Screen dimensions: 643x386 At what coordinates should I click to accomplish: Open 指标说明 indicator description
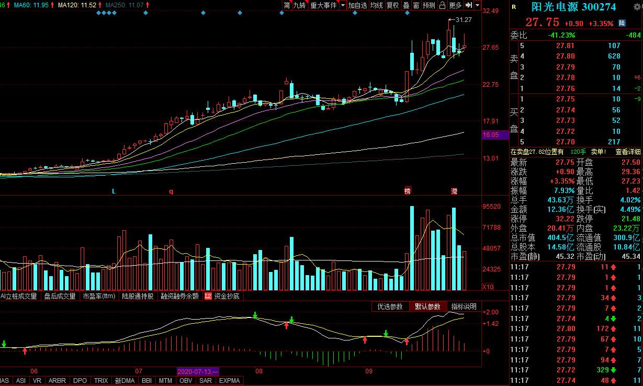(464, 306)
